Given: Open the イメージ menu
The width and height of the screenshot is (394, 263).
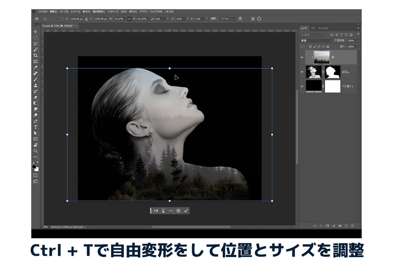Looking at the screenshot, I should 64,11.
